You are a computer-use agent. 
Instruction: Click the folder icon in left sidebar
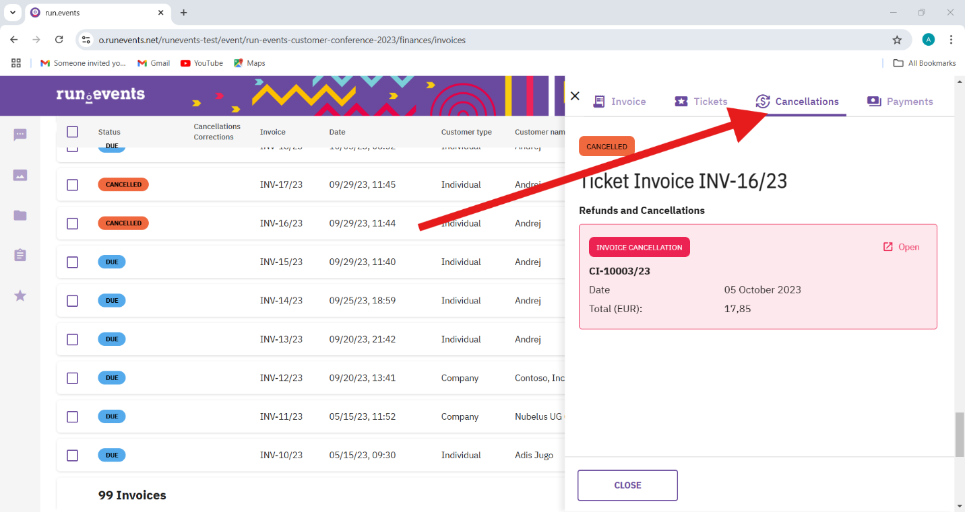click(x=20, y=215)
